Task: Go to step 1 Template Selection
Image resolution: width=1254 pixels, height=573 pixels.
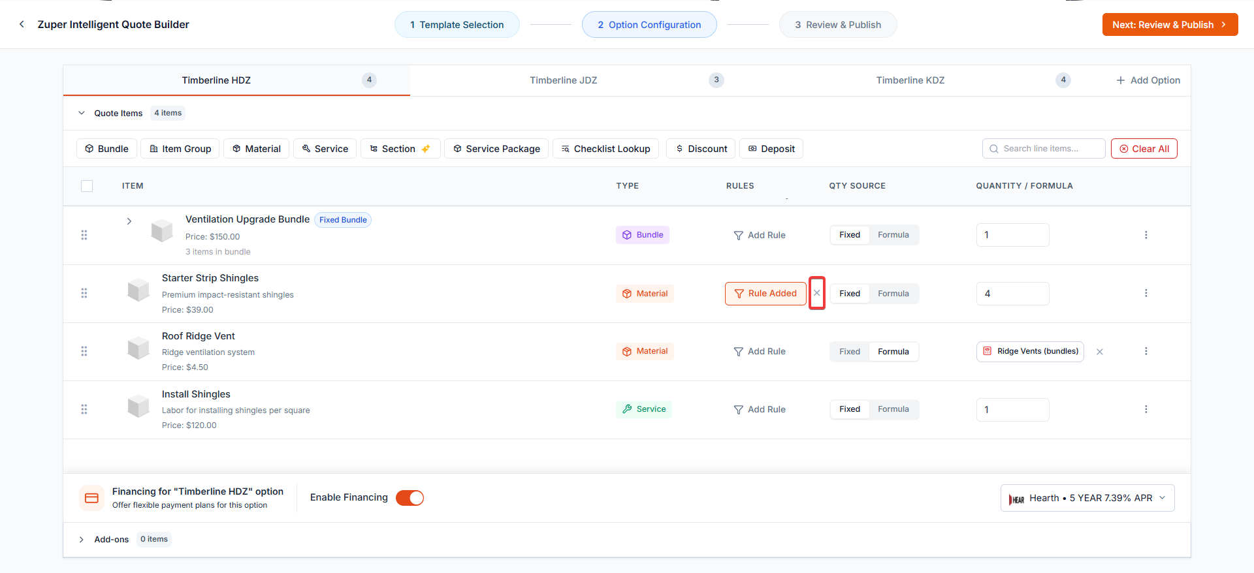Action: pyautogui.click(x=457, y=25)
